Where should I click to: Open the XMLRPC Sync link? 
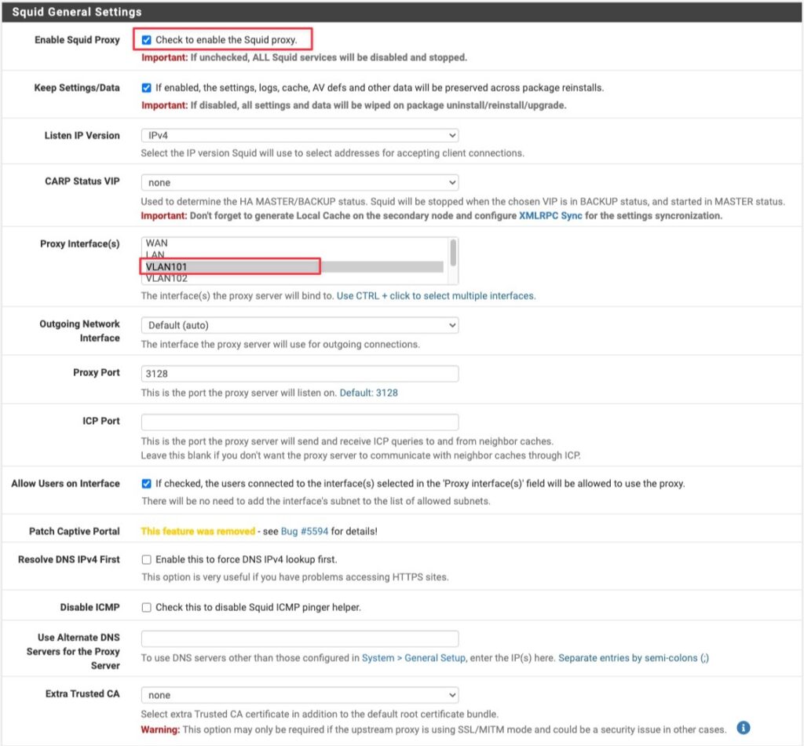550,216
